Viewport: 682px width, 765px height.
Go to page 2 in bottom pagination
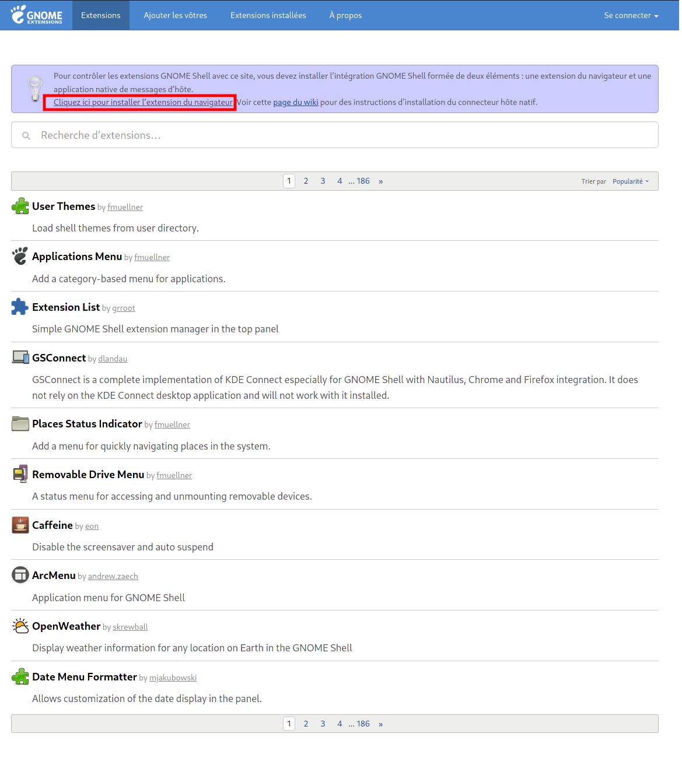(306, 724)
